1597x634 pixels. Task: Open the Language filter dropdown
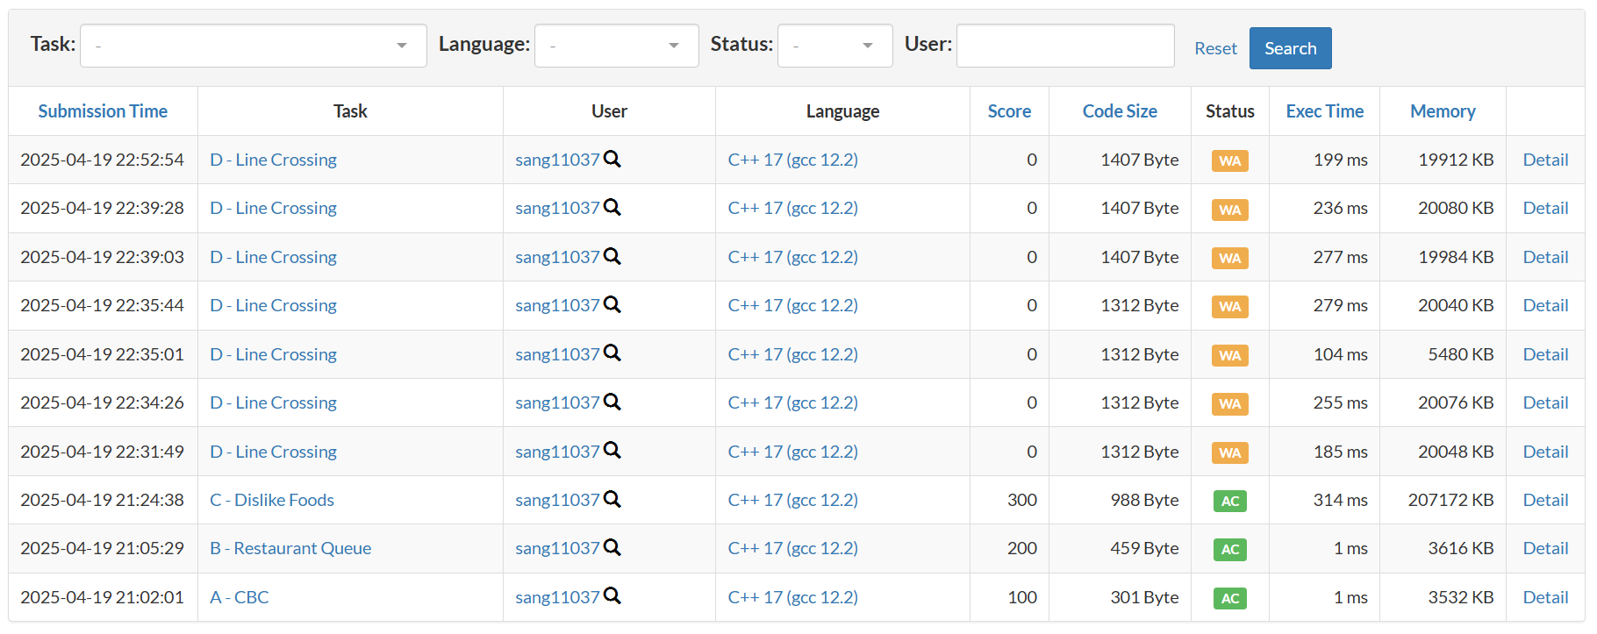tap(616, 46)
